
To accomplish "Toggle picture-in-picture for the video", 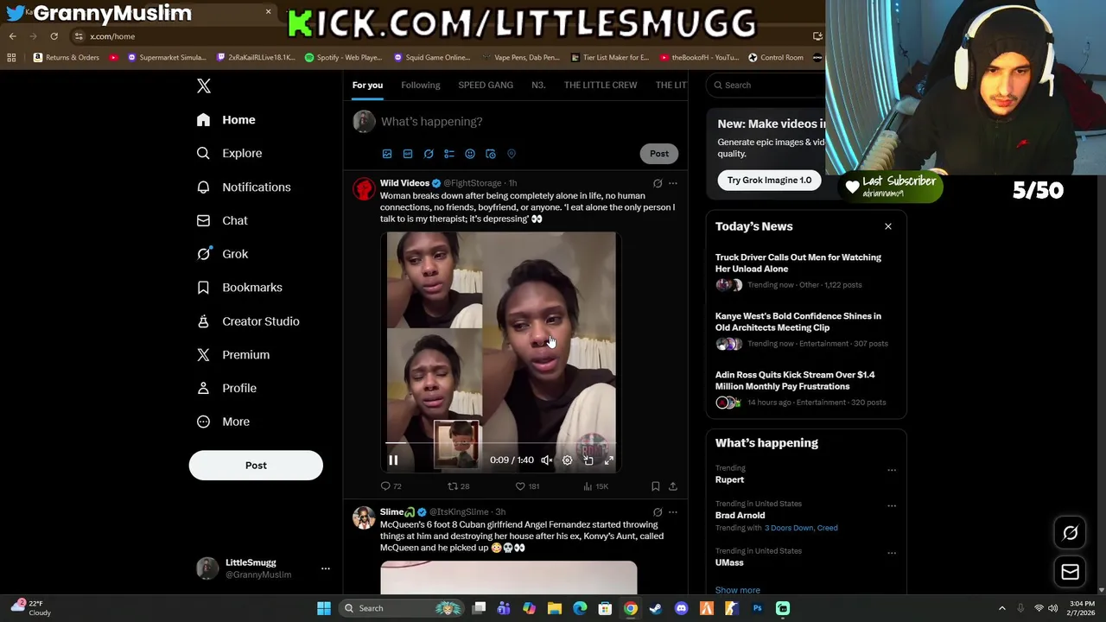I will click(x=588, y=460).
